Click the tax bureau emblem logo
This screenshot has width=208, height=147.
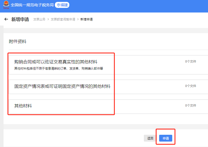click(x=6, y=5)
